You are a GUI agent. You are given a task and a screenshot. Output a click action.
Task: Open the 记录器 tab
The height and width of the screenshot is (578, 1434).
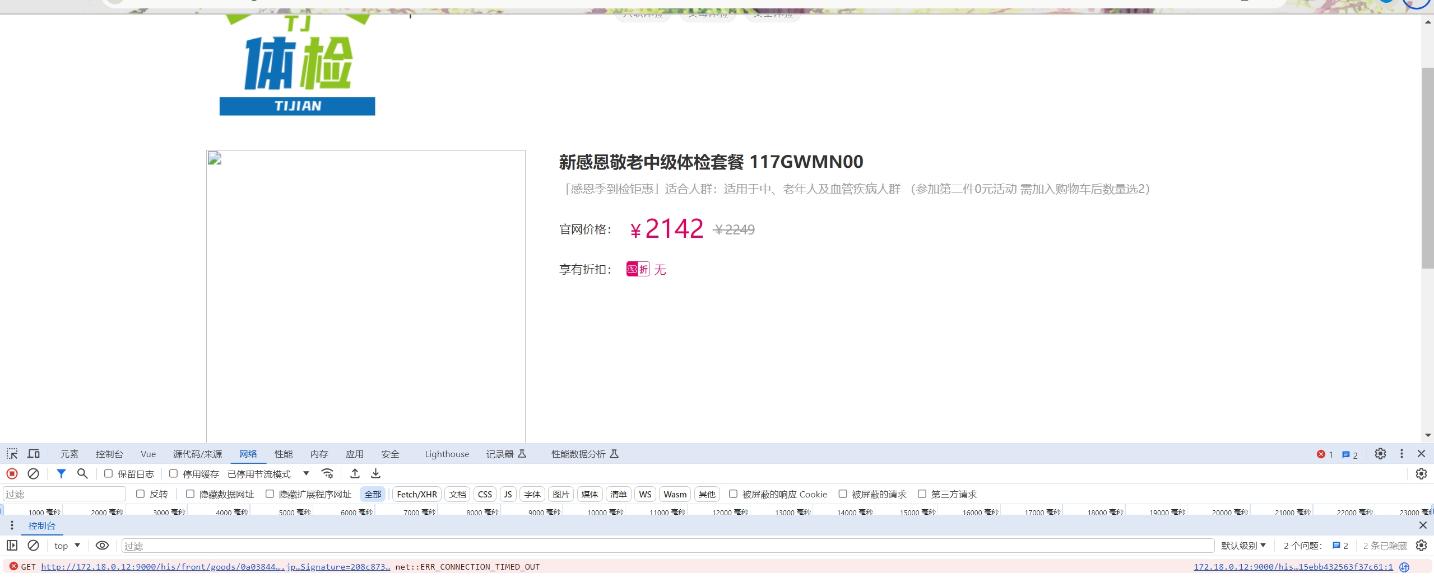click(x=506, y=454)
